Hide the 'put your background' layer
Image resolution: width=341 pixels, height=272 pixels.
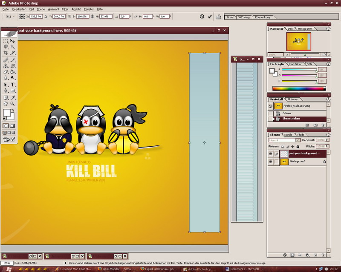pos(271,153)
